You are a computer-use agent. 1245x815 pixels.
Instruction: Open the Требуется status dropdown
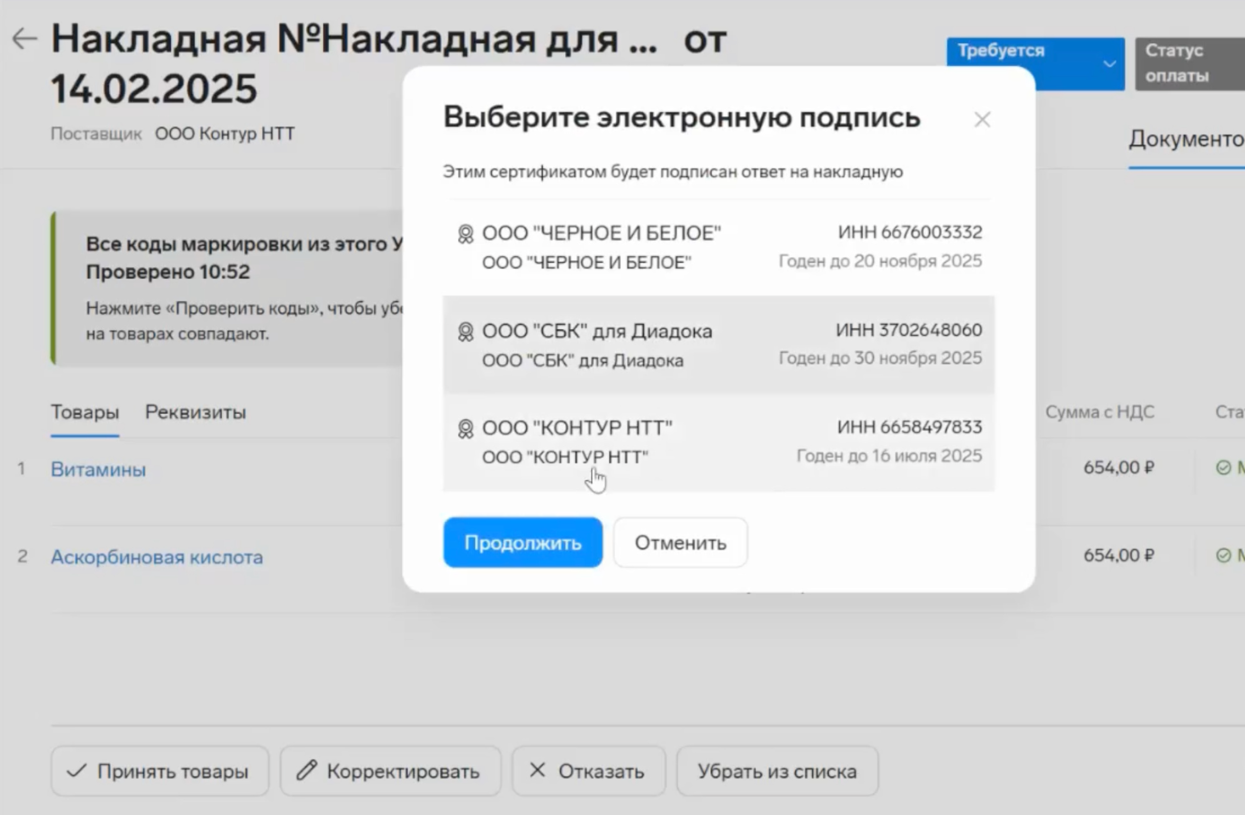1035,64
